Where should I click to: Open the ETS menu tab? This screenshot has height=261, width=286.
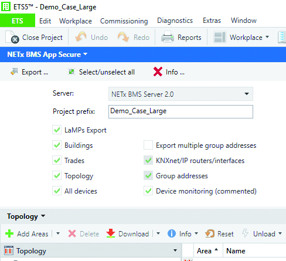tap(18, 21)
